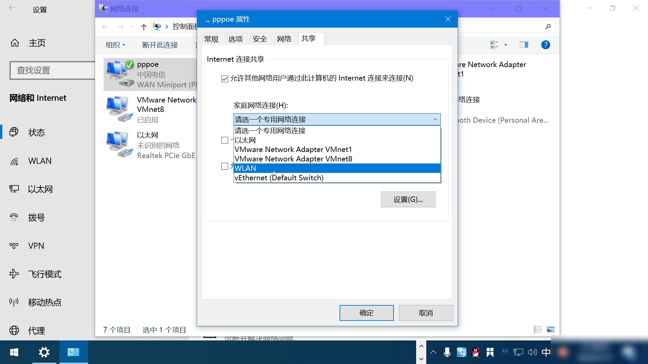Viewport: 648px width, 364px height.
Task: Open the WLAN settings page
Action: [40, 161]
